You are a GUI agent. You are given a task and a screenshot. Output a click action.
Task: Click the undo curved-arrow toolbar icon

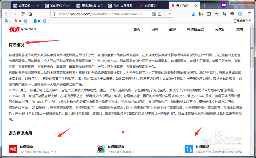(x=217, y=14)
